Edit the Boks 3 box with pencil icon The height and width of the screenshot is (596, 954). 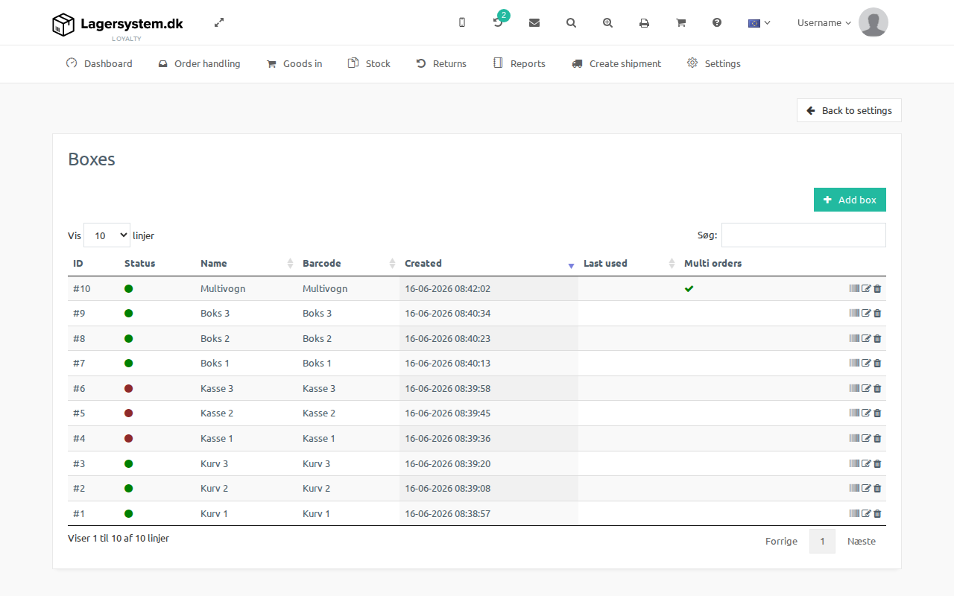pos(866,314)
